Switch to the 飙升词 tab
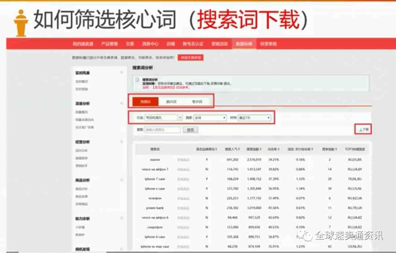This screenshot has height=253, width=396. [x=171, y=102]
